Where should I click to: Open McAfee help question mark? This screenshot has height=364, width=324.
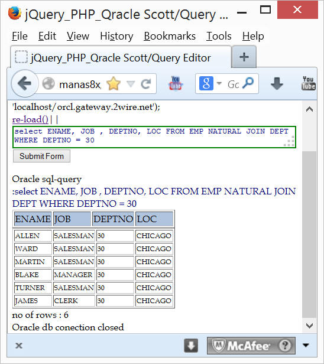click(x=285, y=346)
